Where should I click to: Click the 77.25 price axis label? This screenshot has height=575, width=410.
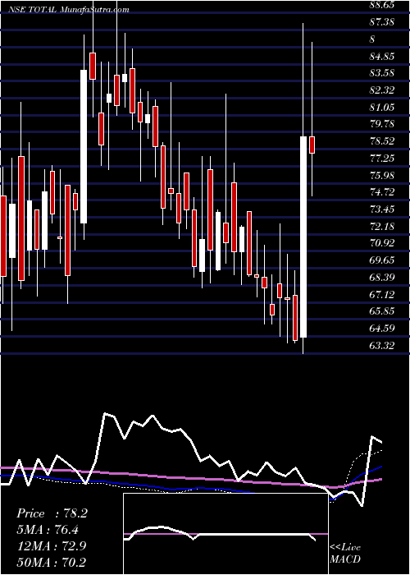click(382, 158)
